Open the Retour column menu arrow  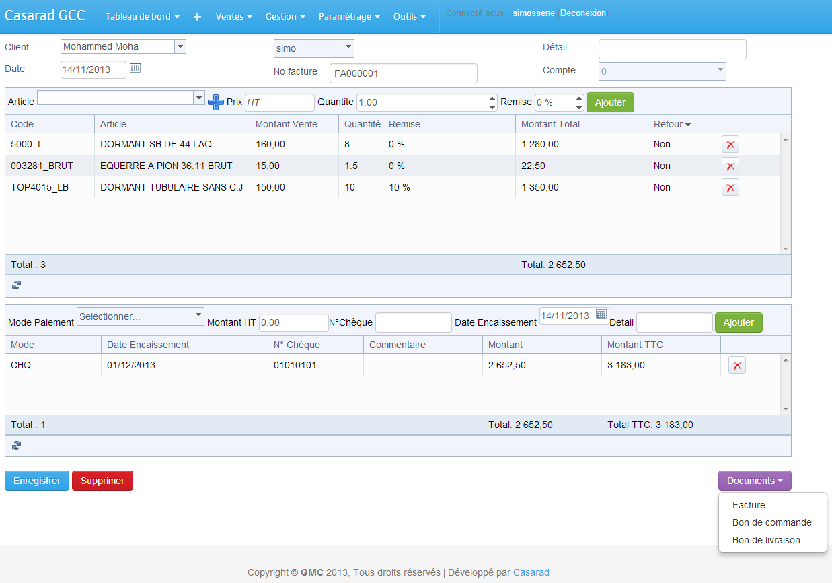point(688,125)
